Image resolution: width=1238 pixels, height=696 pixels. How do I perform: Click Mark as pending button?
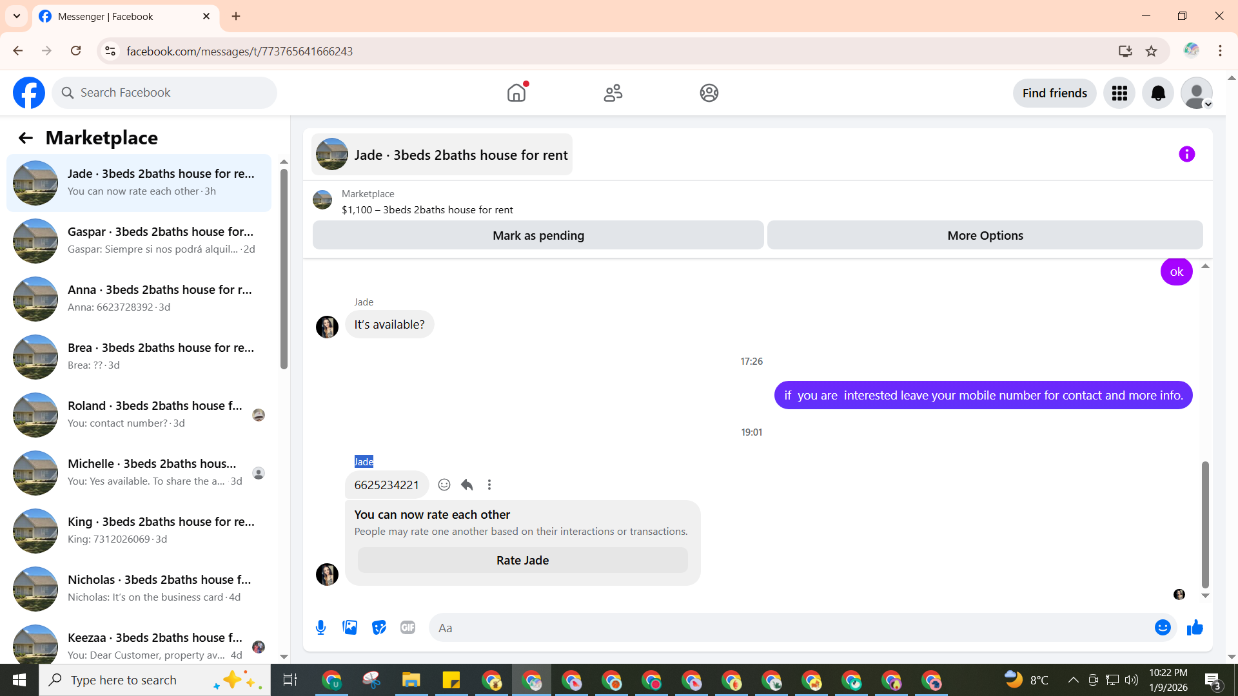(x=538, y=236)
